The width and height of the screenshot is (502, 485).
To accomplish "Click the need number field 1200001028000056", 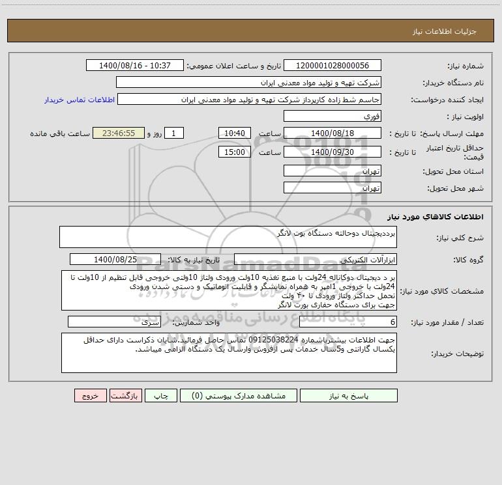I will [x=332, y=65].
